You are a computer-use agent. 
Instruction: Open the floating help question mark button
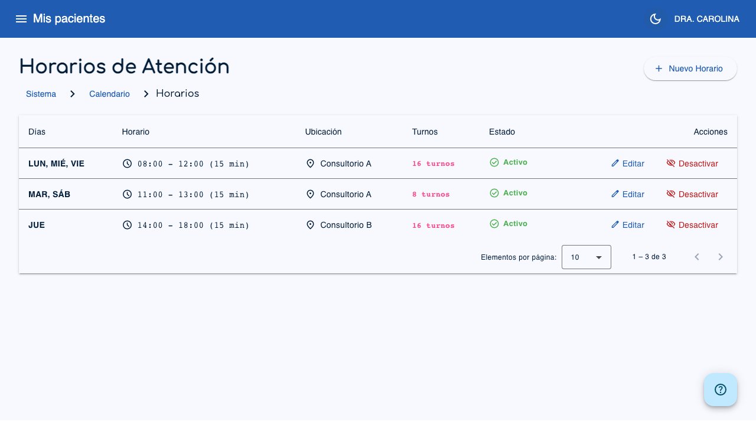click(721, 390)
